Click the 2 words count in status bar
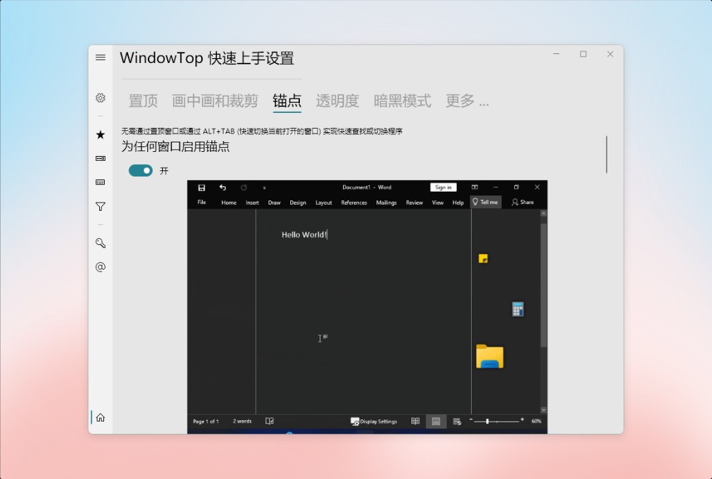The width and height of the screenshot is (712, 479). [242, 422]
